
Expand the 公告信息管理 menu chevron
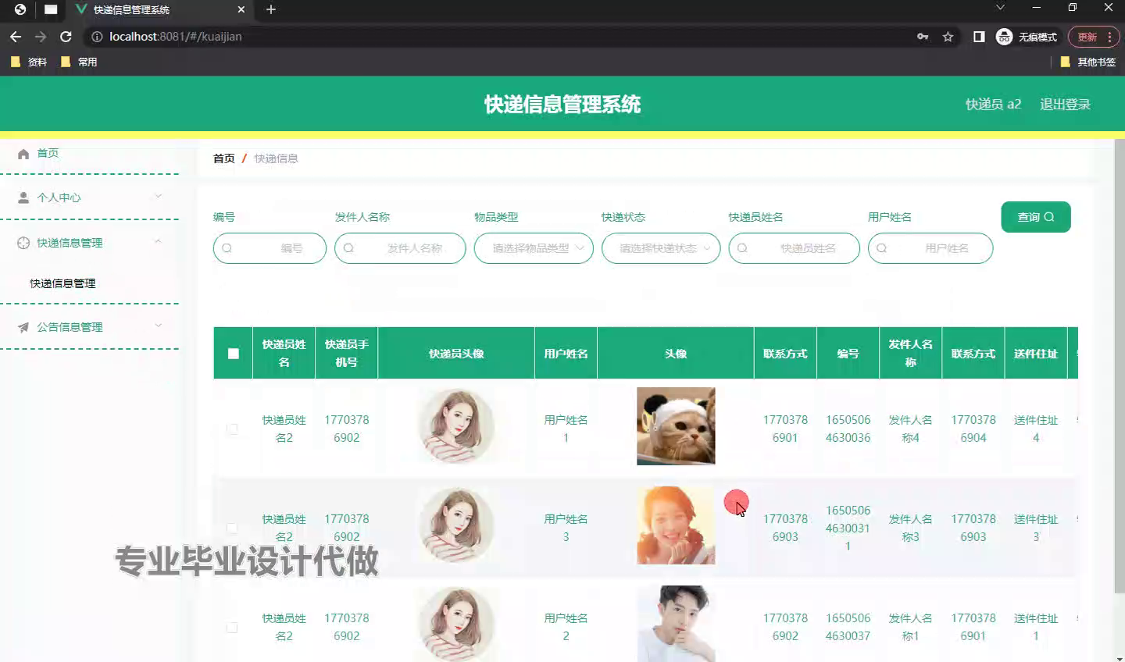pos(159,326)
